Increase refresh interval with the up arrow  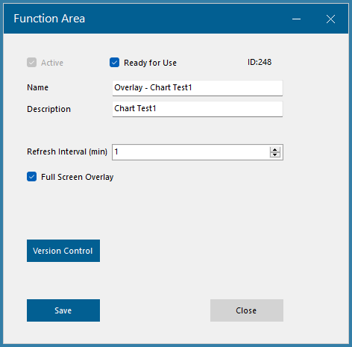click(275, 149)
